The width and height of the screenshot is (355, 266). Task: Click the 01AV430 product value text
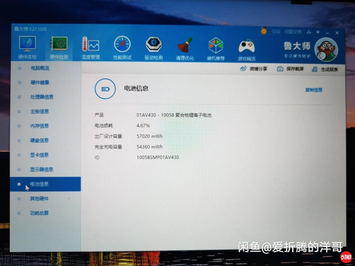coord(174,115)
